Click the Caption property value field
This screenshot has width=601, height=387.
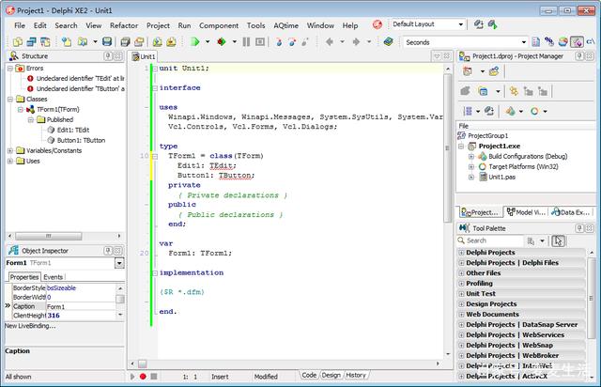click(x=81, y=306)
